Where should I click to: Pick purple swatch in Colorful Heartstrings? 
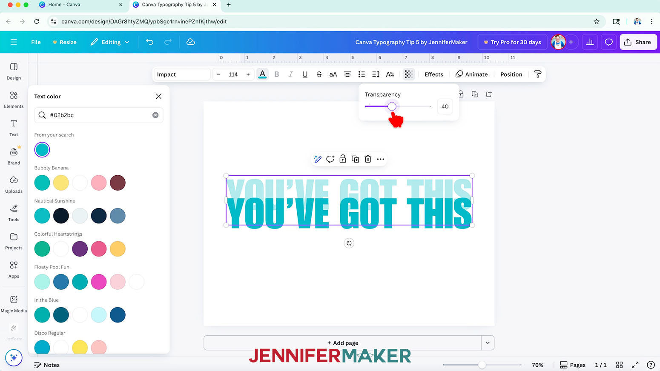pyautogui.click(x=80, y=248)
